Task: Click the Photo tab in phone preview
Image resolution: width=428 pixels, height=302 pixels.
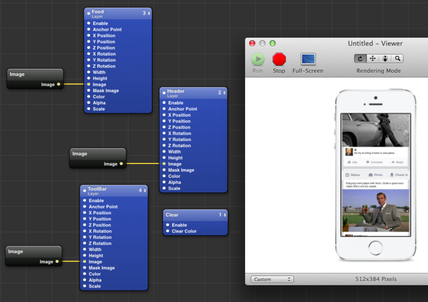Action: [376, 175]
